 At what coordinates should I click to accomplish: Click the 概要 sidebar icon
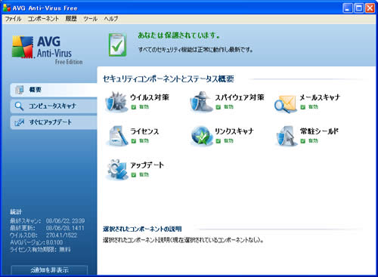(20, 90)
